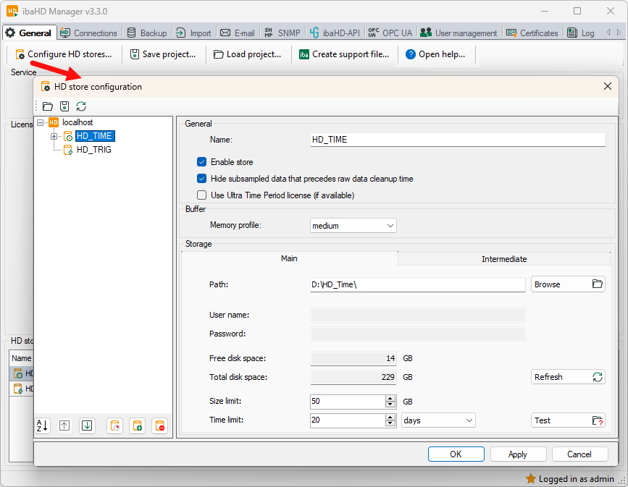This screenshot has width=628, height=487.
Task: Switch to the Intermediate storage tab
Action: tap(504, 259)
